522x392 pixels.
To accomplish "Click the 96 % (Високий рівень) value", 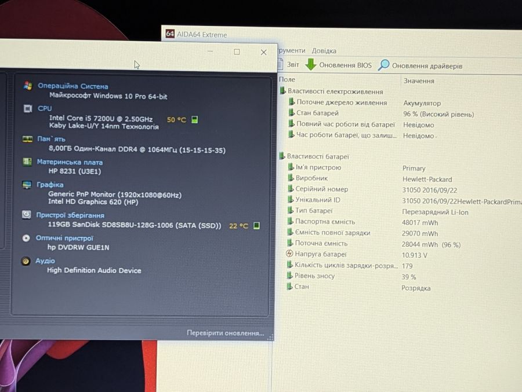I will (438, 114).
